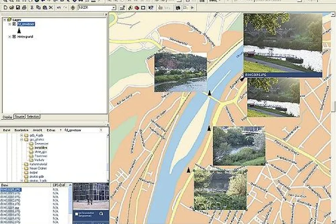Print the map
This screenshot has width=336, height=224.
tap(24, 8)
